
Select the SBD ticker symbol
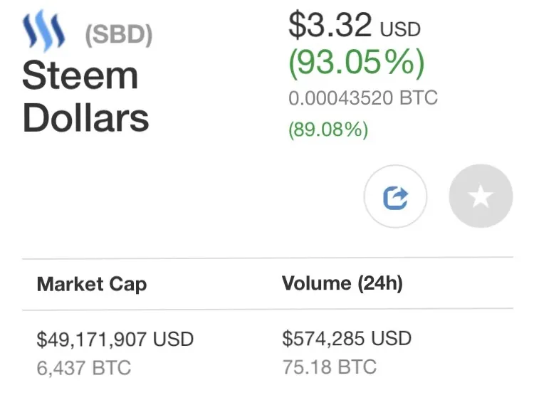(x=118, y=35)
